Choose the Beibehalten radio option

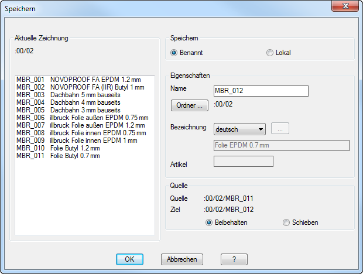(209, 222)
